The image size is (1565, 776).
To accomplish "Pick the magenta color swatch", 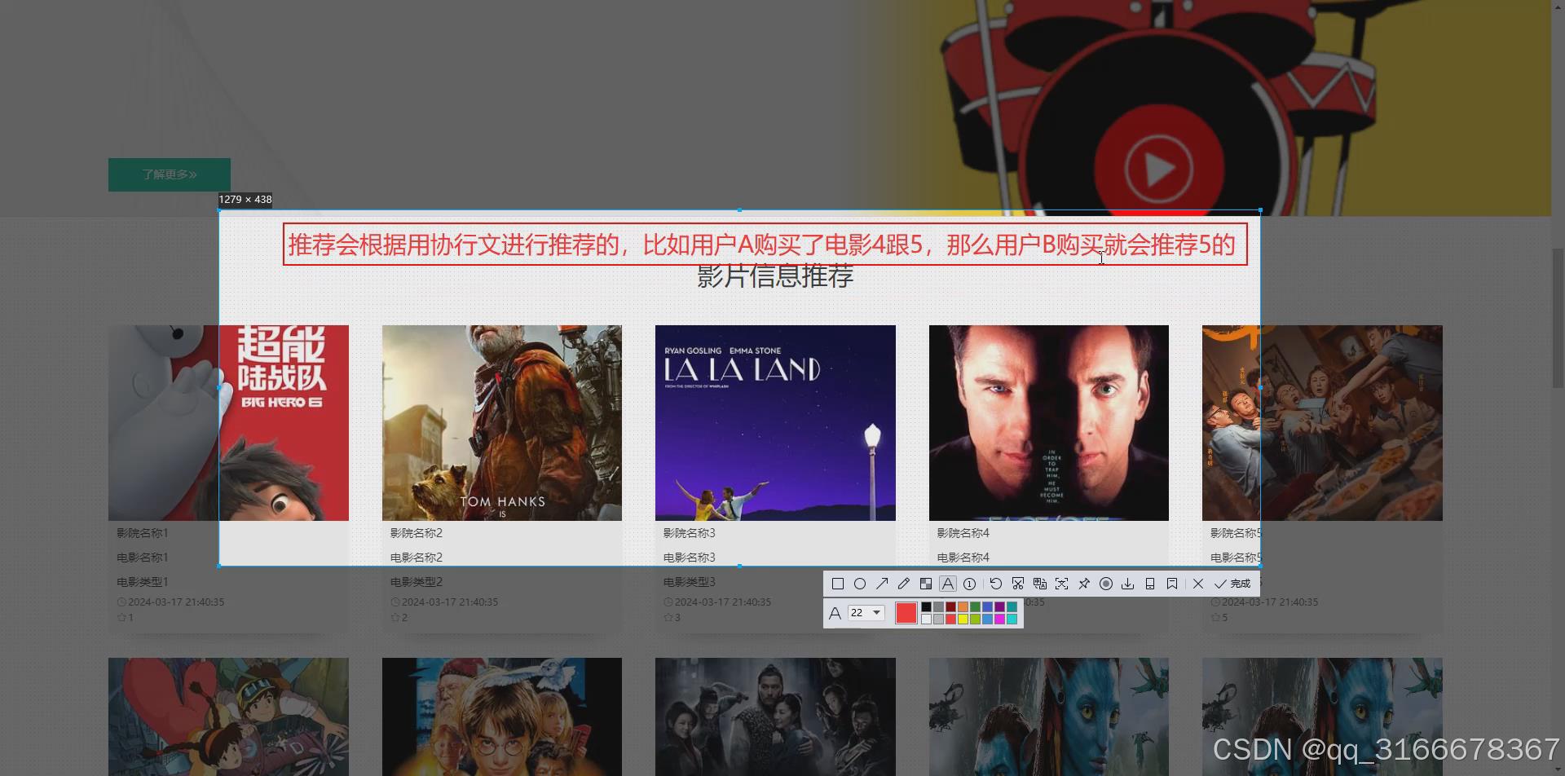I will tap(999, 619).
